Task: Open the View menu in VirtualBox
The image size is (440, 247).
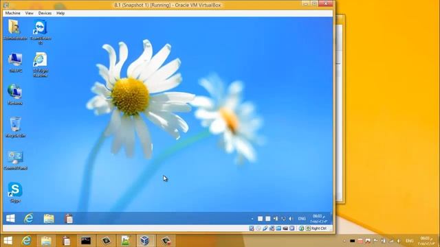Action: coord(29,13)
